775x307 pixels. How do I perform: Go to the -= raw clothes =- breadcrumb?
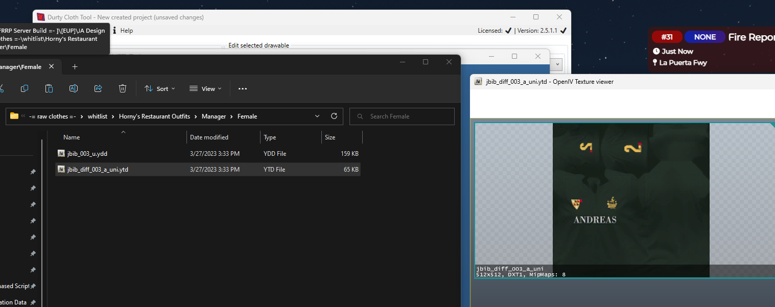coord(53,116)
